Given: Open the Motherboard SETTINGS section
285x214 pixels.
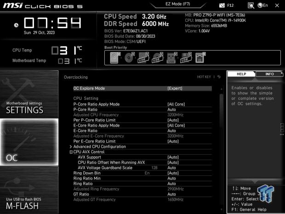Looking at the screenshot, I should click(x=29, y=94).
